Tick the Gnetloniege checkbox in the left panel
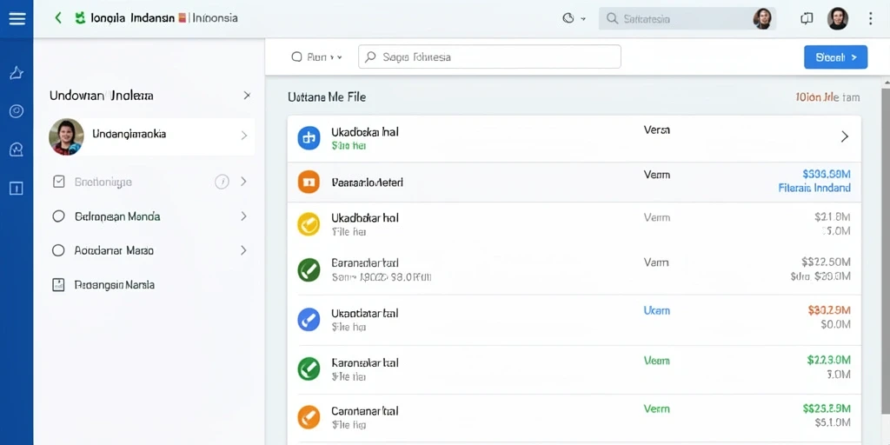The image size is (890, 445). tap(58, 182)
